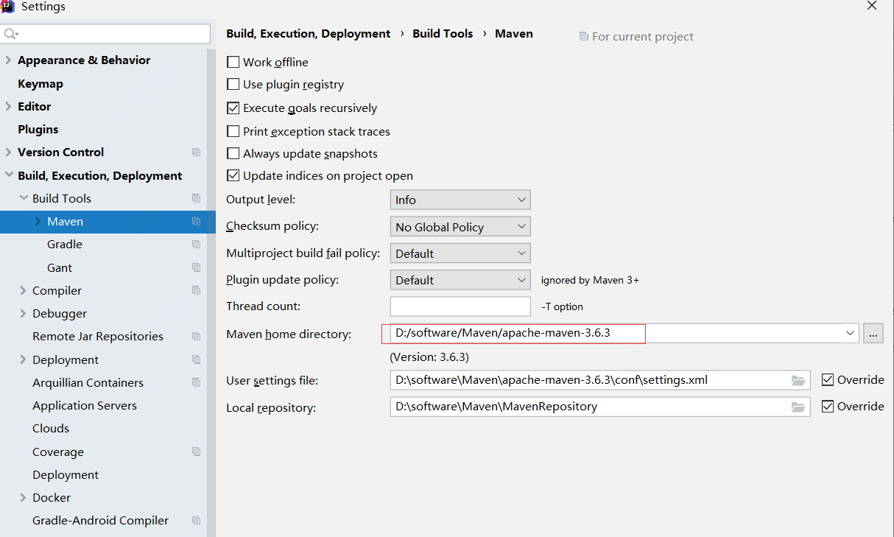The height and width of the screenshot is (537, 894).
Task: Open Clouds settings page
Action: (51, 428)
